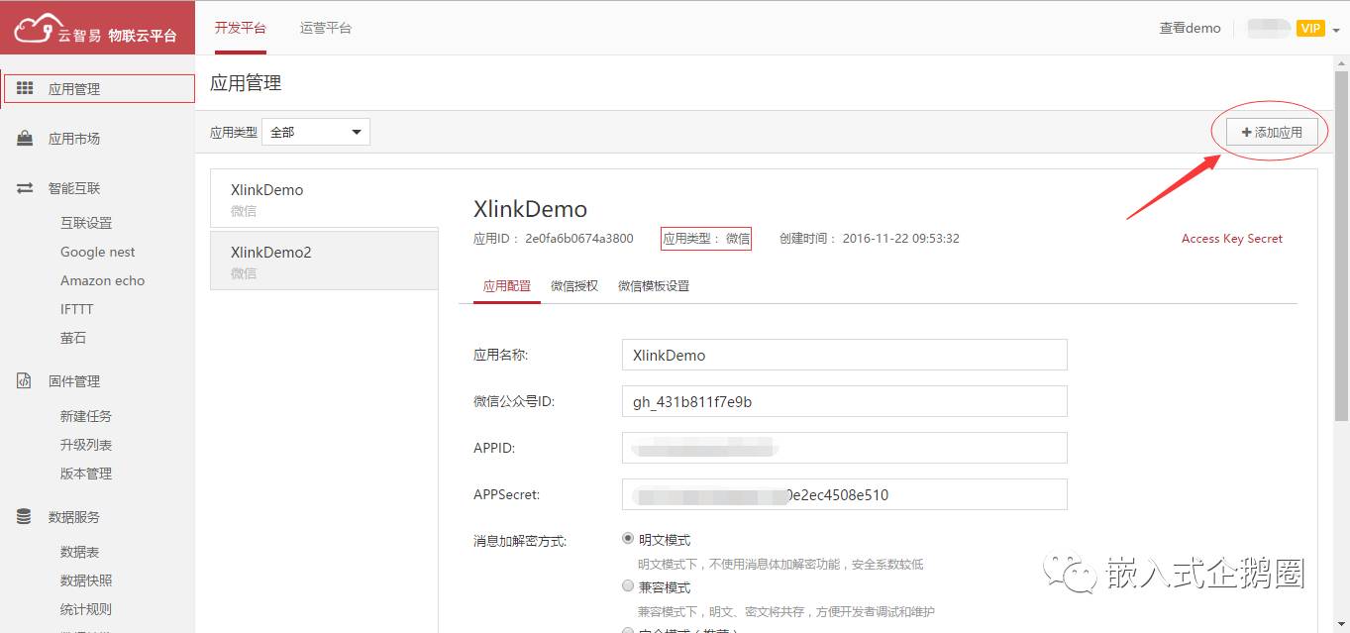Open Amazon echo in the sidebar
This screenshot has height=633, width=1350.
tap(102, 280)
